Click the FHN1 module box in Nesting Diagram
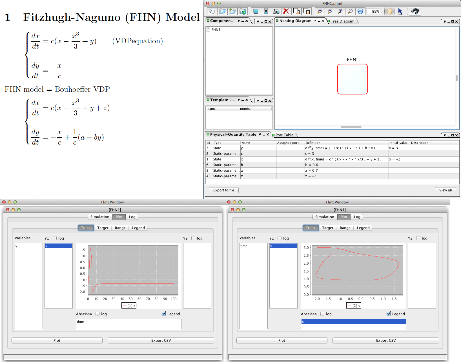Viewport: 461px width, 362px height. coord(352,79)
